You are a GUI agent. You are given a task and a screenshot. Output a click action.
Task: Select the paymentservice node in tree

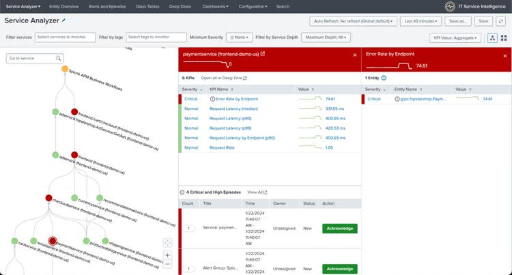click(52, 241)
